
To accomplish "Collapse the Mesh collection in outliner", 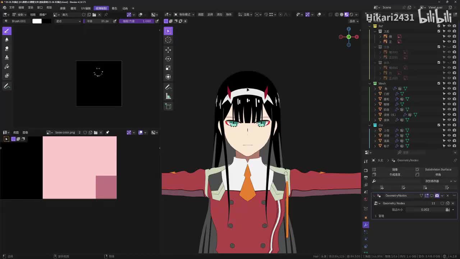I will click(x=370, y=83).
